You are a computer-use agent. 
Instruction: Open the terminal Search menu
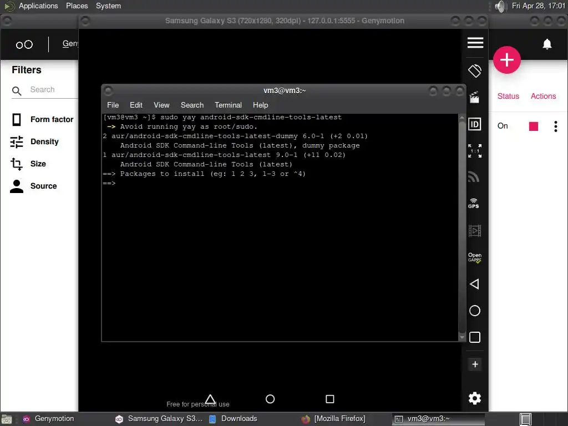(x=192, y=105)
